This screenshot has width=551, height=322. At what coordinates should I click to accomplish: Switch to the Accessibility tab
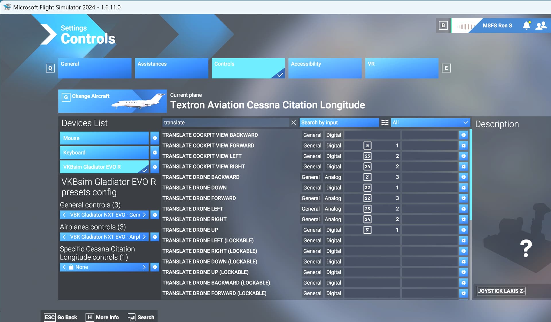tap(325, 68)
